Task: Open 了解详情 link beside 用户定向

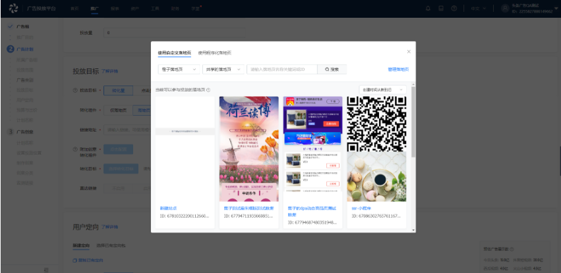Action: coord(109,226)
